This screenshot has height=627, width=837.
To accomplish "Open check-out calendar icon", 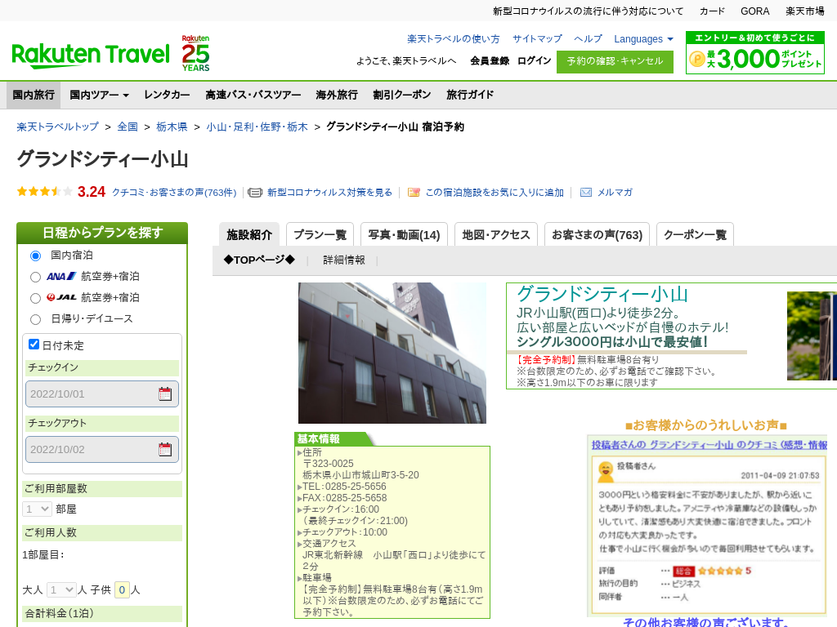I will (165, 450).
